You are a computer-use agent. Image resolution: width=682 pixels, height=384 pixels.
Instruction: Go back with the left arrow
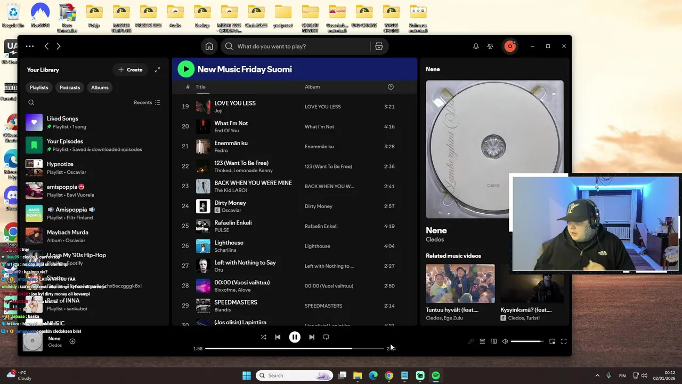pyautogui.click(x=46, y=46)
